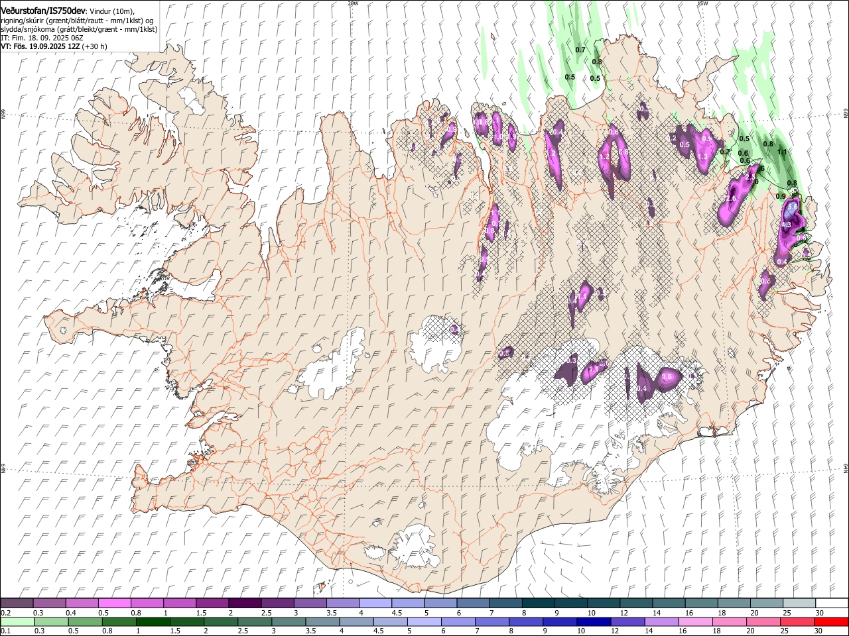Select the lower legend swatch starting at 4.5
This screenshot has width=849, height=636.
point(390,621)
